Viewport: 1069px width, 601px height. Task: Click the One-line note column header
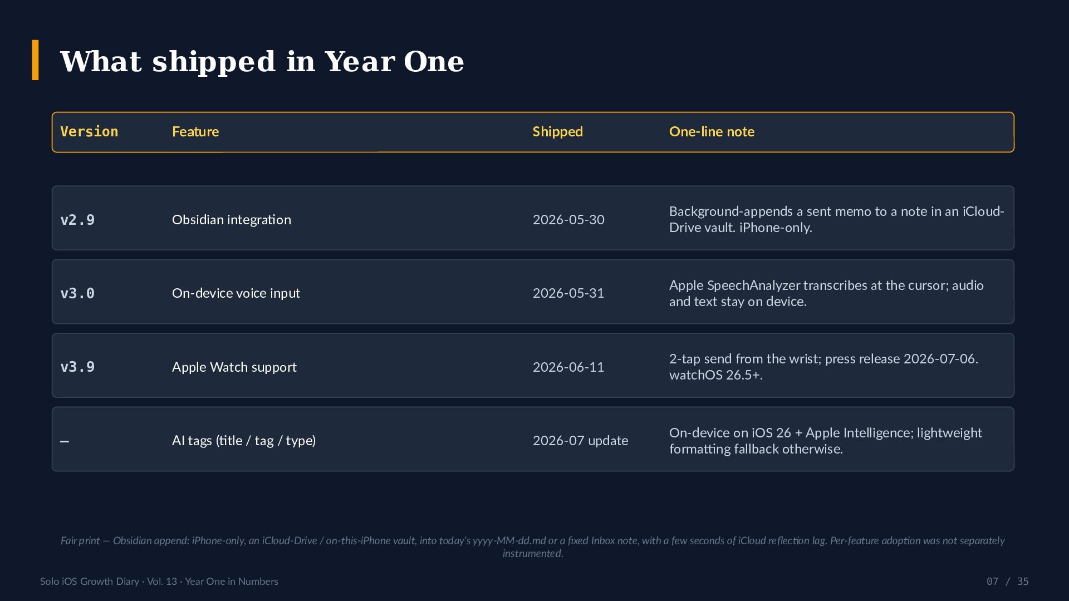pyautogui.click(x=712, y=132)
